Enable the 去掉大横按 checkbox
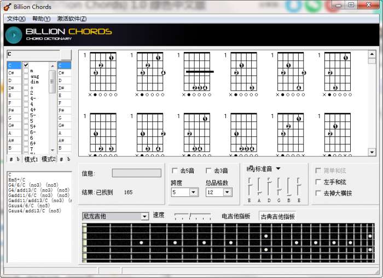 318,193
